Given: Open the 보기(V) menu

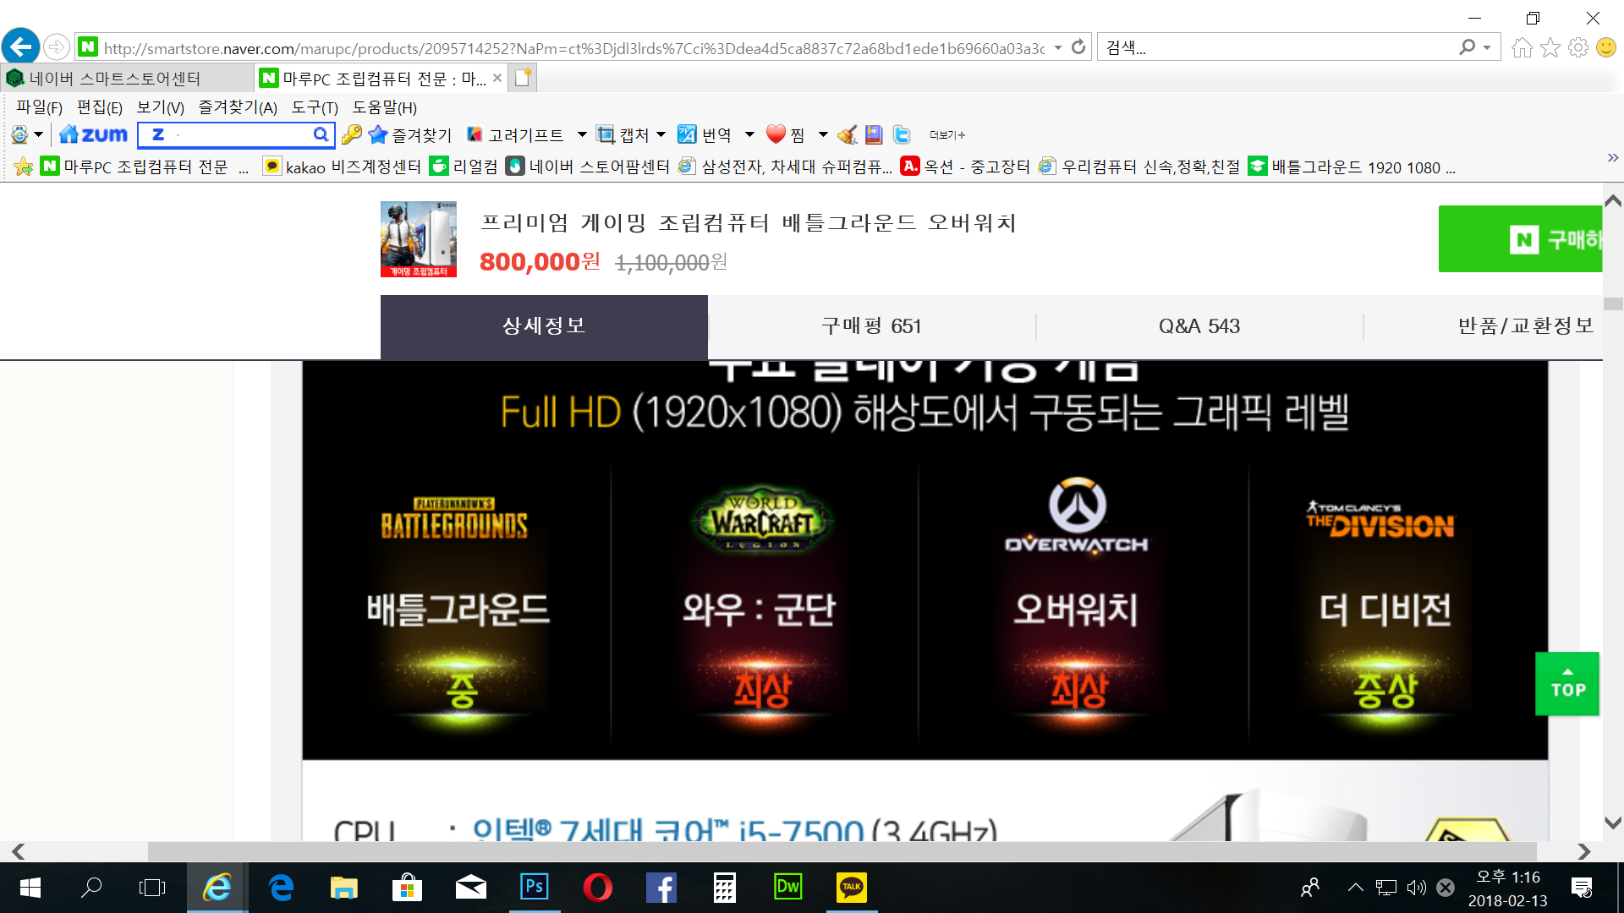Looking at the screenshot, I should [161, 107].
